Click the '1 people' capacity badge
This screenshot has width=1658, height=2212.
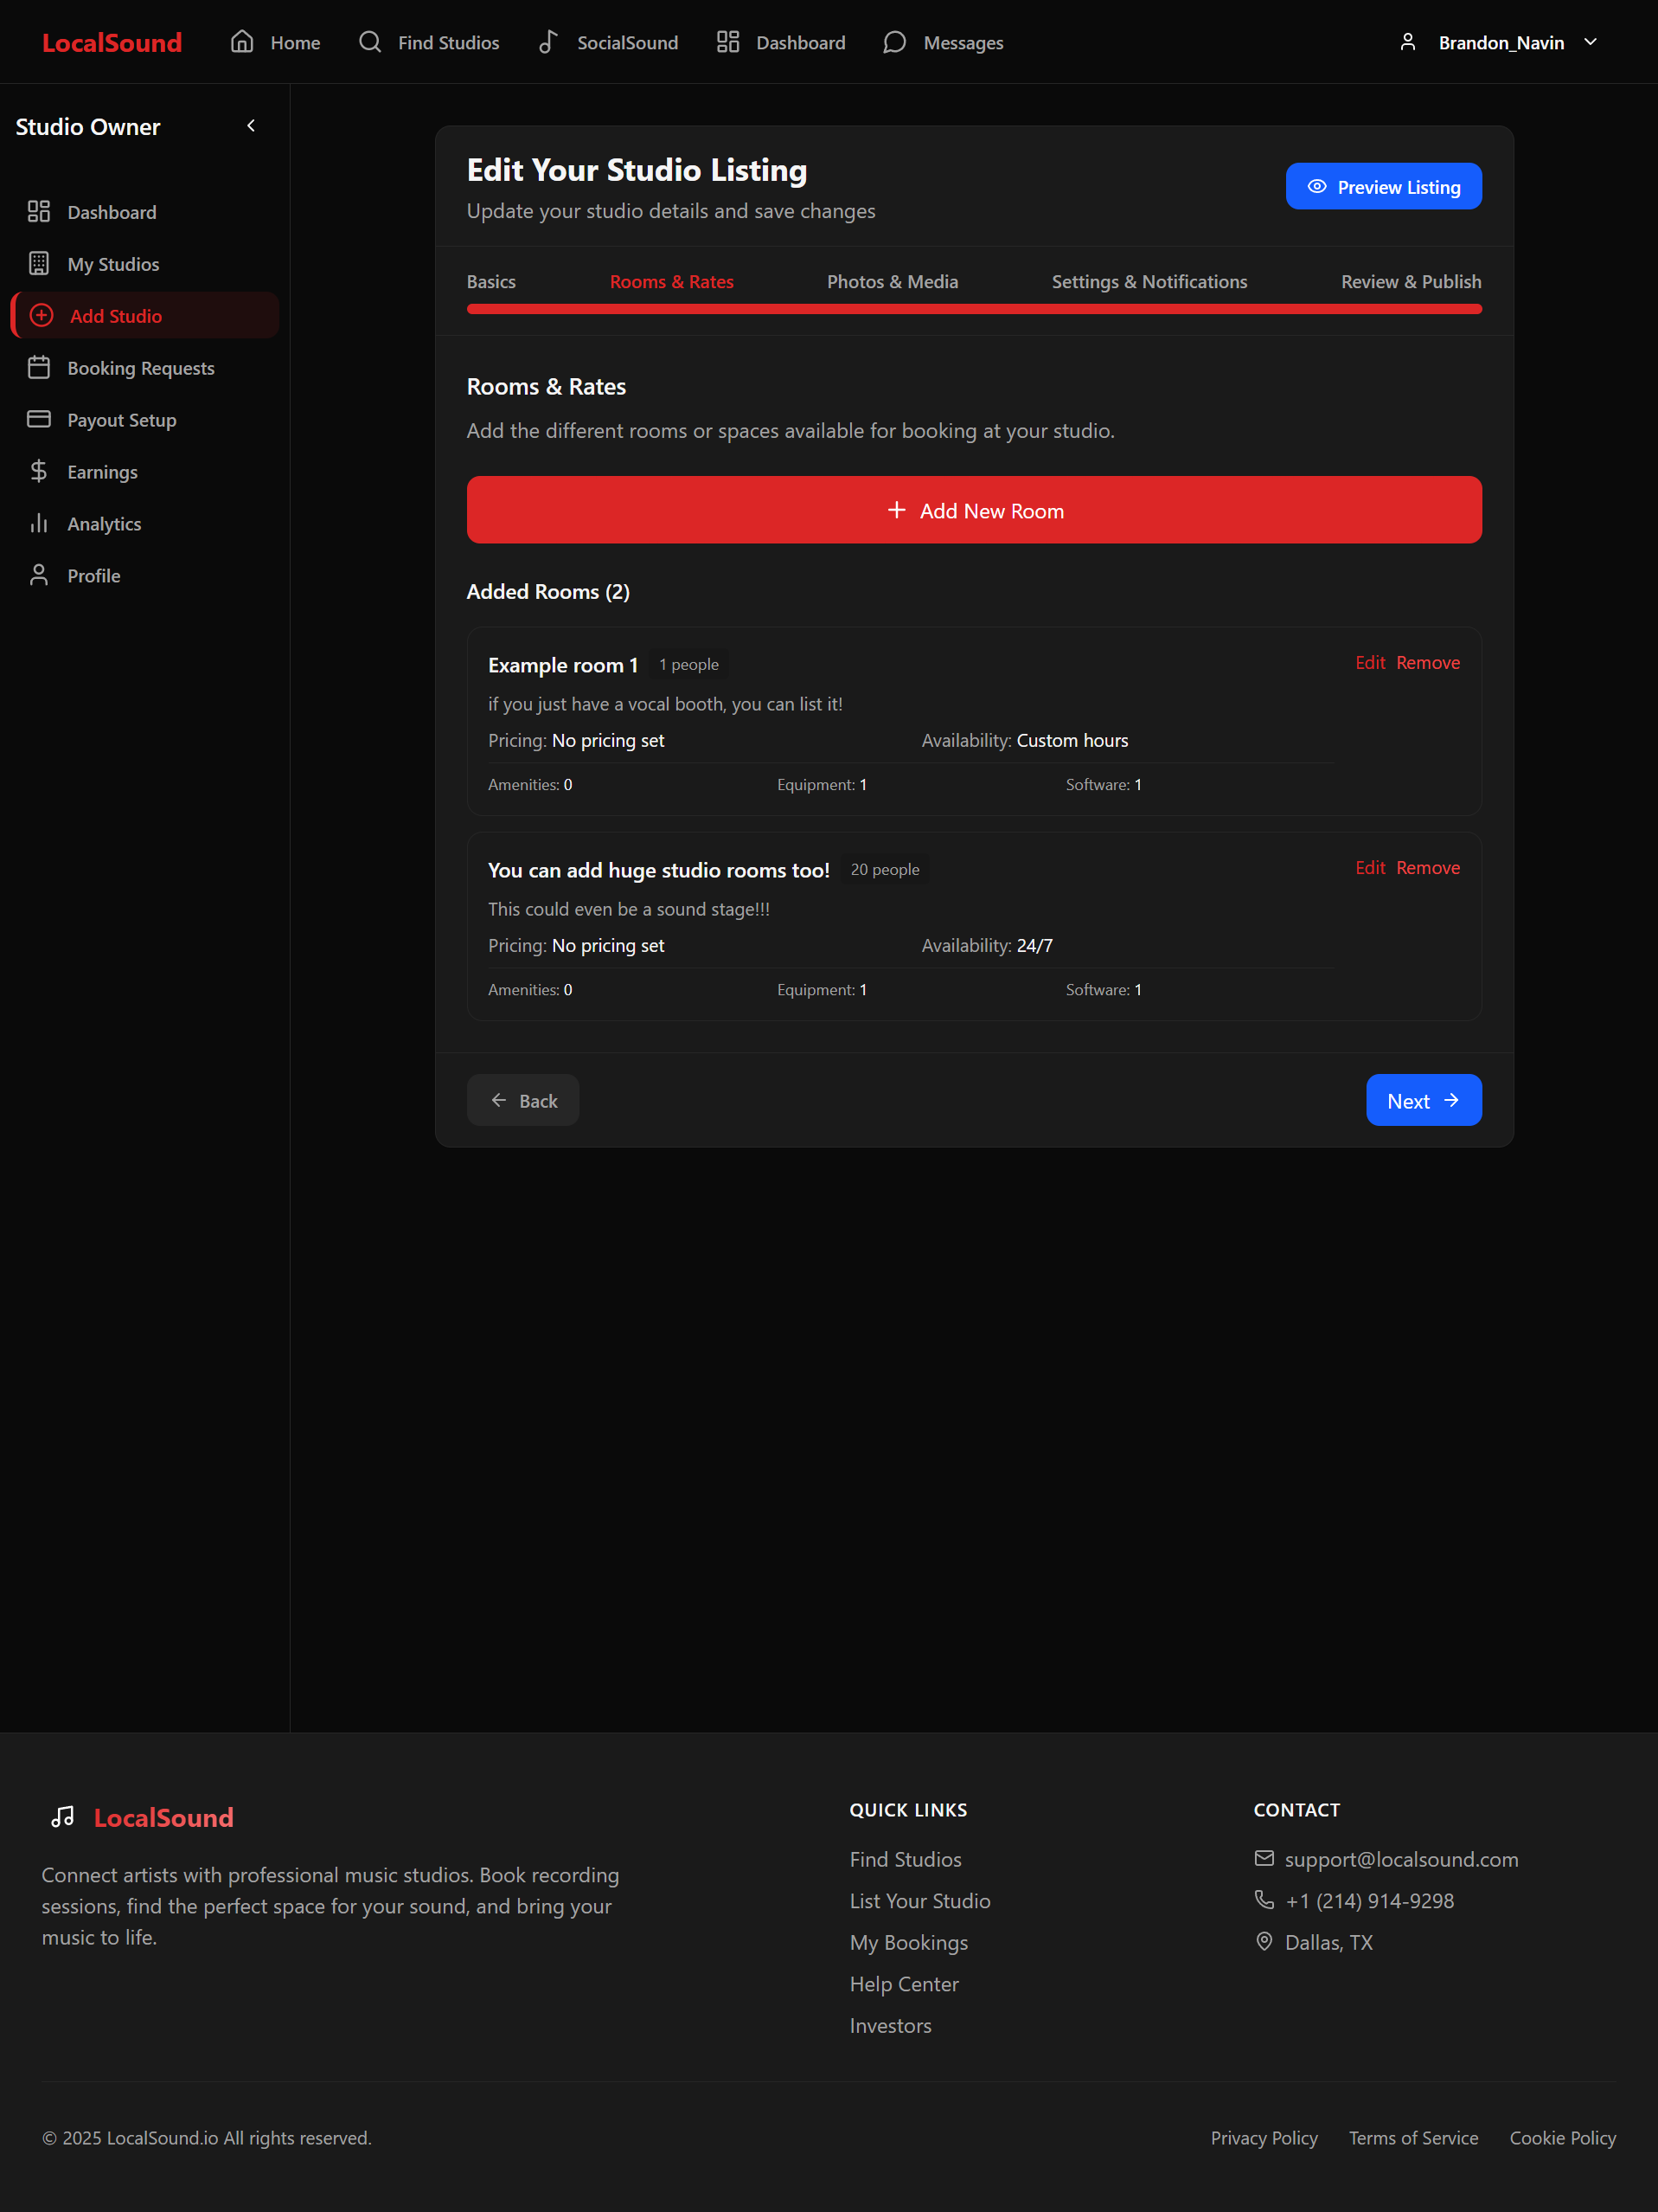(688, 664)
